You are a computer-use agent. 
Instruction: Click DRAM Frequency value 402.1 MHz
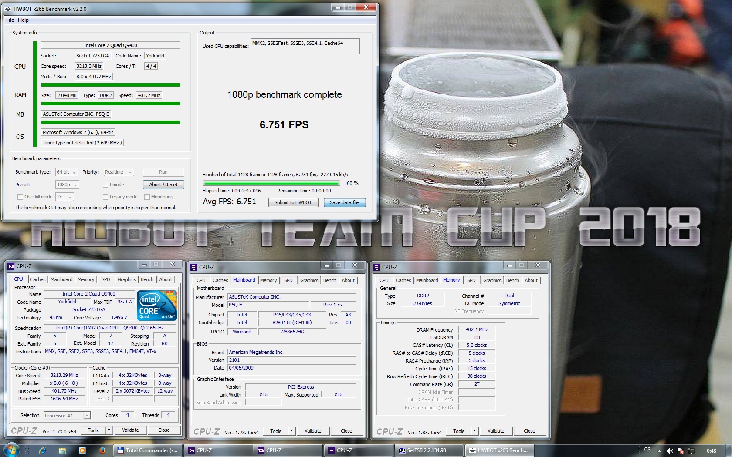click(x=477, y=329)
